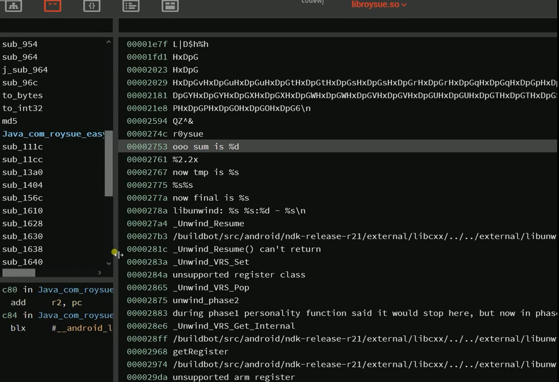Go to function sub_1628
The width and height of the screenshot is (559, 382).
[22, 223]
